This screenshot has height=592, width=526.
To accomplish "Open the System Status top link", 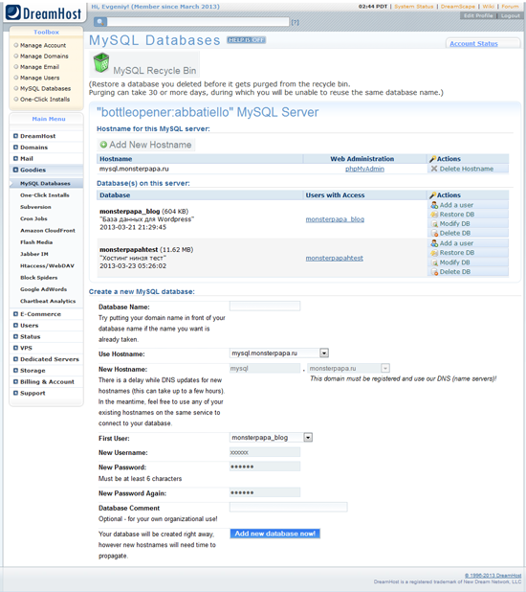I will [x=414, y=7].
